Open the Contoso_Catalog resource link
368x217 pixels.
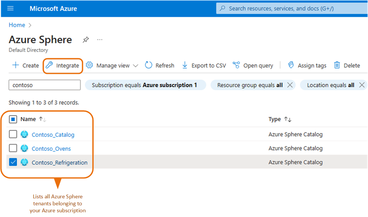(53, 135)
